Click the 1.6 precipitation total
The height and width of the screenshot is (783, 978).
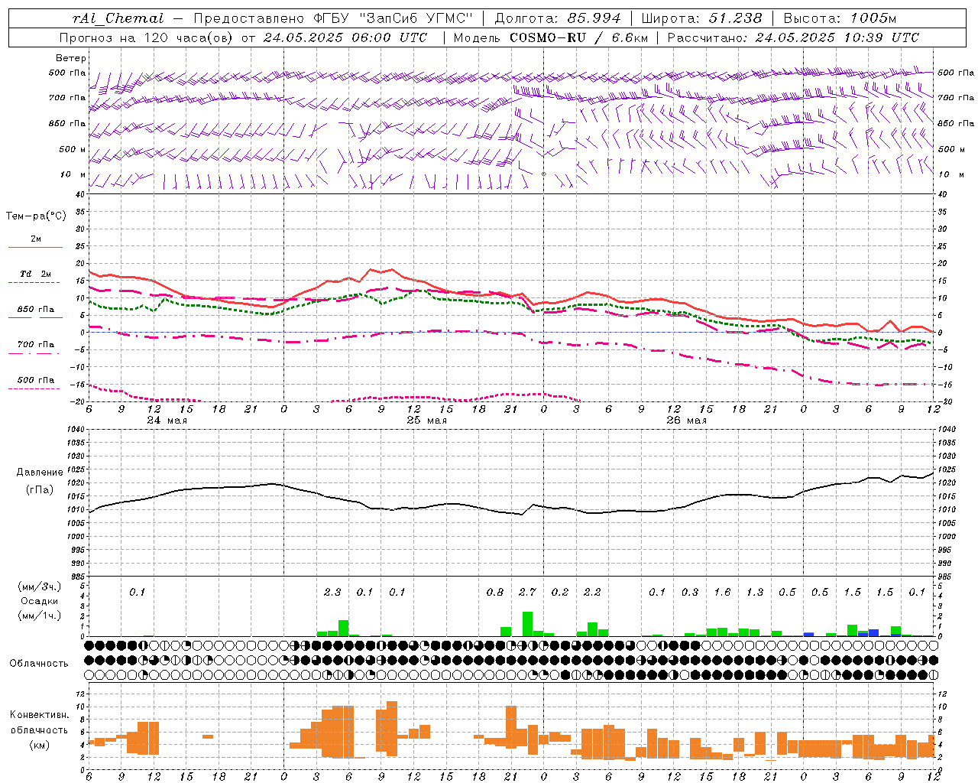(722, 592)
